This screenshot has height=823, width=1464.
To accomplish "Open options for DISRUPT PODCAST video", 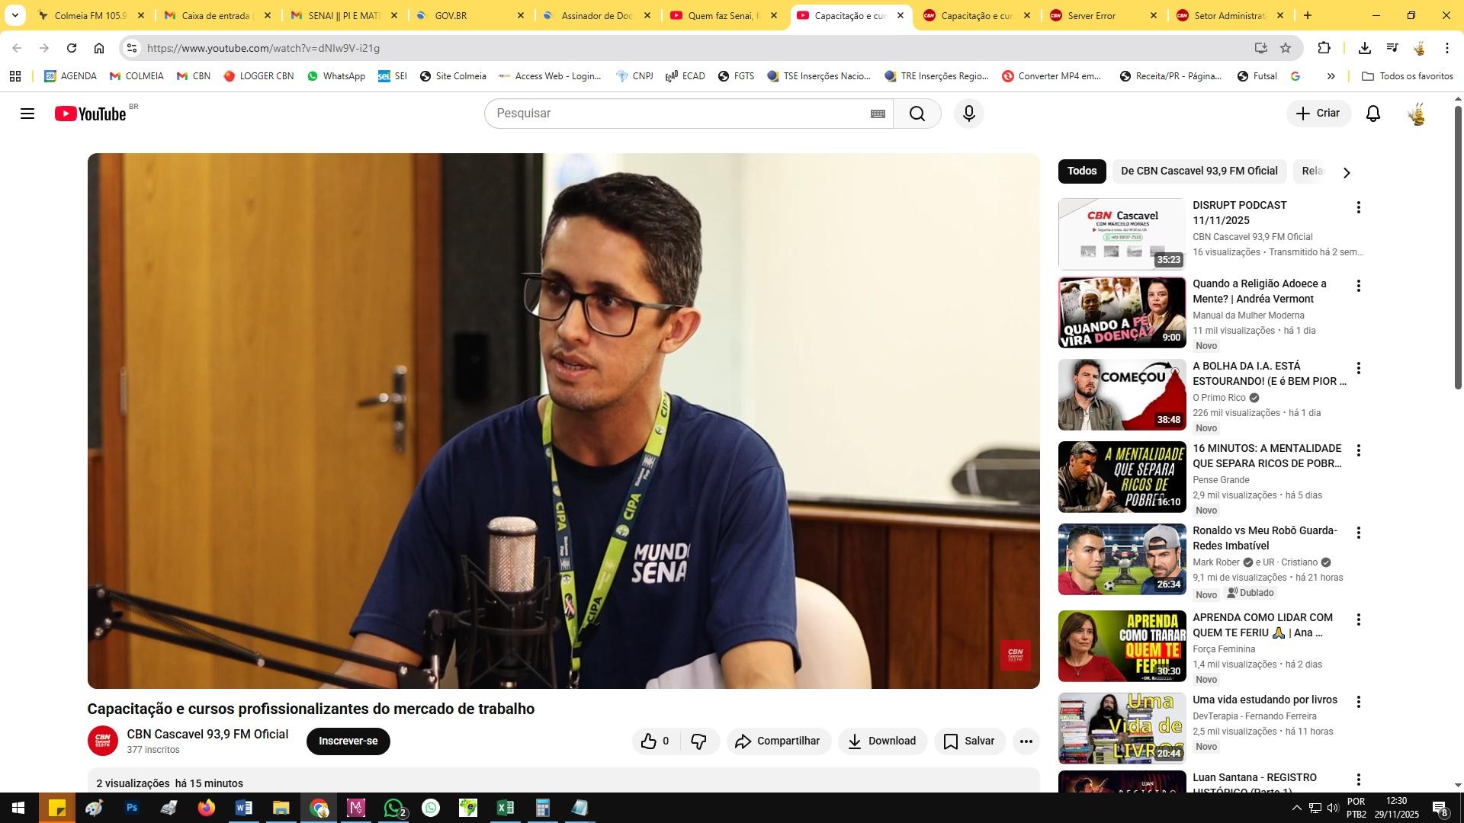I will [1358, 207].
